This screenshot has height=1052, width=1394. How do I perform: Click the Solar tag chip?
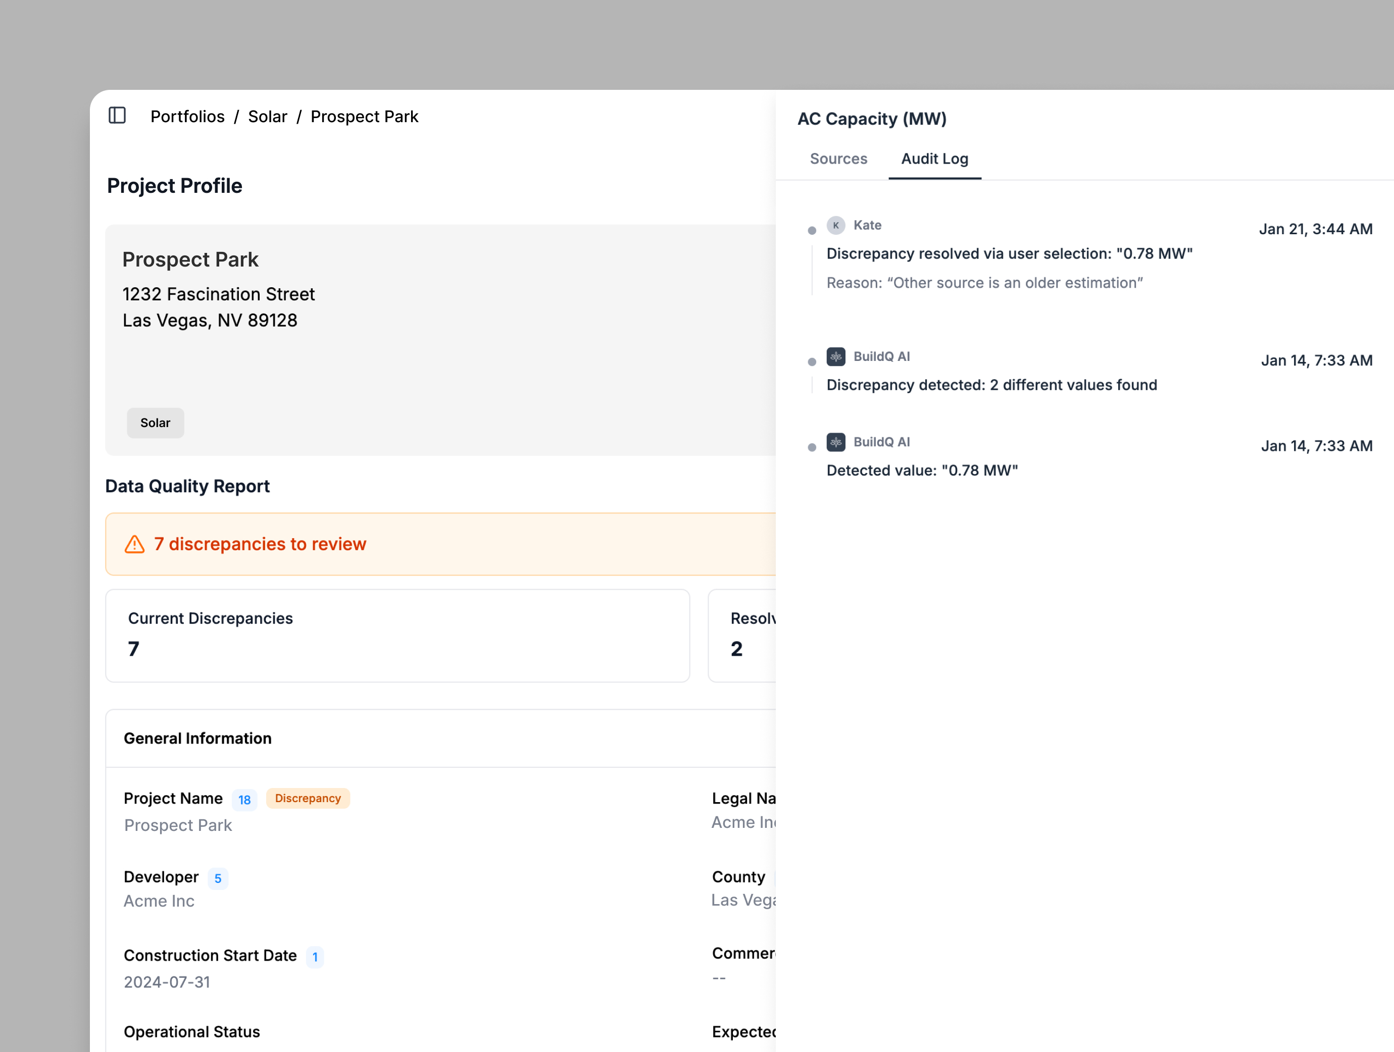tap(155, 423)
